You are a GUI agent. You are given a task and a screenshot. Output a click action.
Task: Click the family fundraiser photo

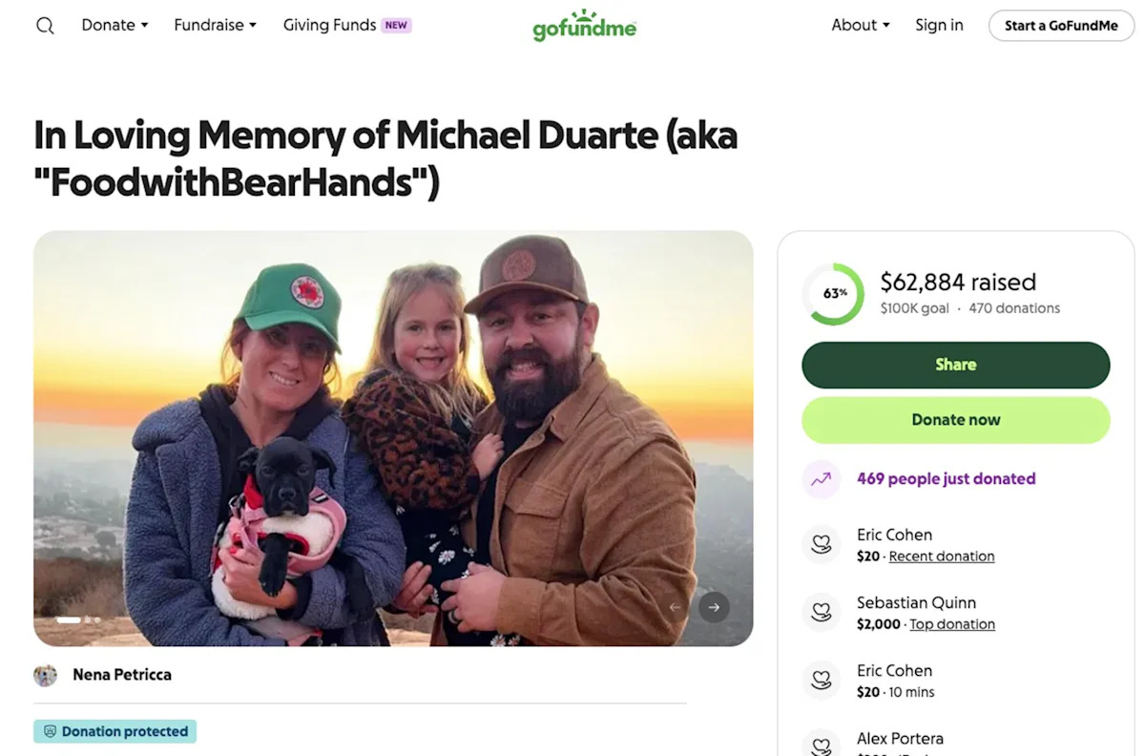click(x=393, y=438)
